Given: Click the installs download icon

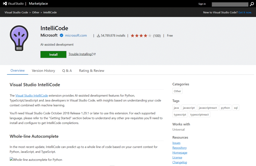Looking at the screenshot, I should point(98,35).
